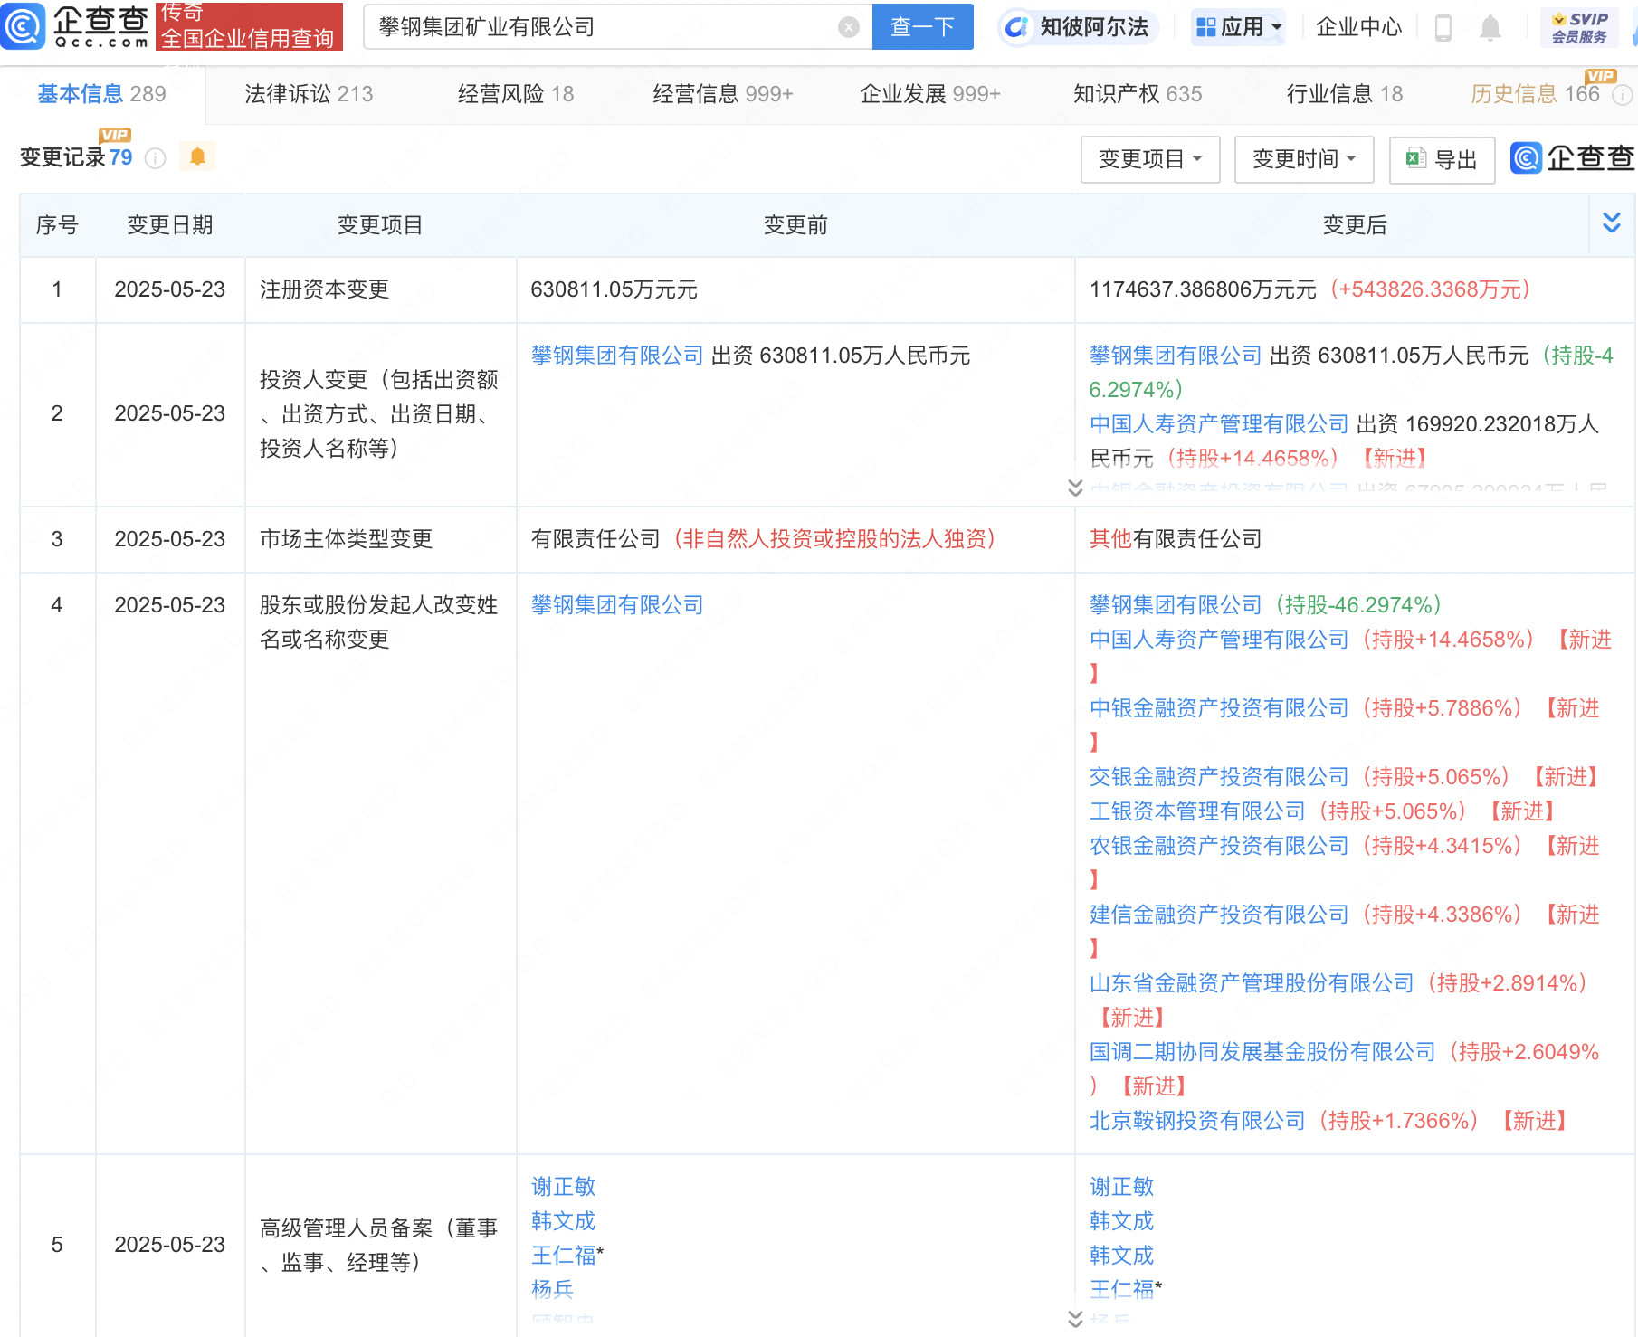Switch to 知识产权 635 tab
Screen dimensions: 1638x1337
pyautogui.click(x=1138, y=94)
